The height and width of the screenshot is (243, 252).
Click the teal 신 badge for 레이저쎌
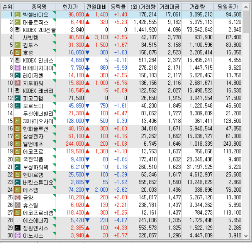18,75
